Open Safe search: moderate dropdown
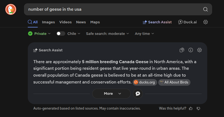The image size is (224, 117). [x=107, y=34]
